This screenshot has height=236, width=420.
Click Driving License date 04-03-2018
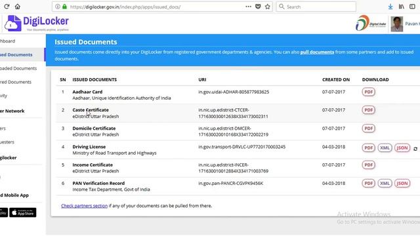333,147
